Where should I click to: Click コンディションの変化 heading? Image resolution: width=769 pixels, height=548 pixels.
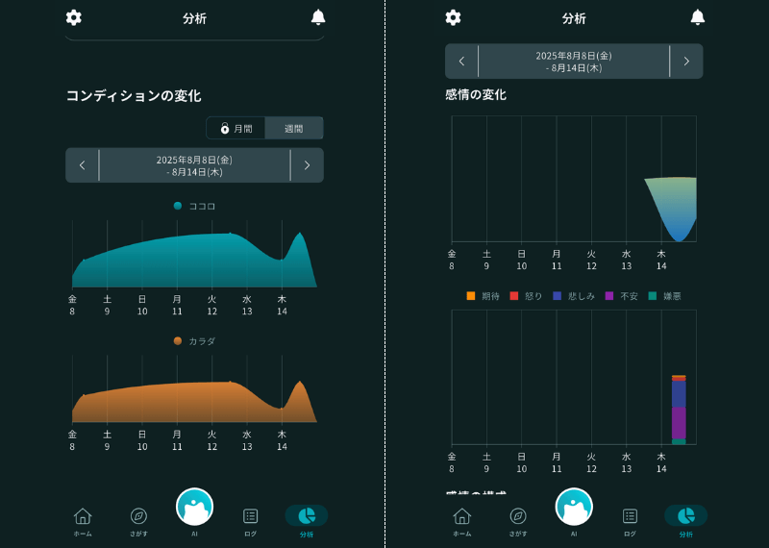(134, 96)
